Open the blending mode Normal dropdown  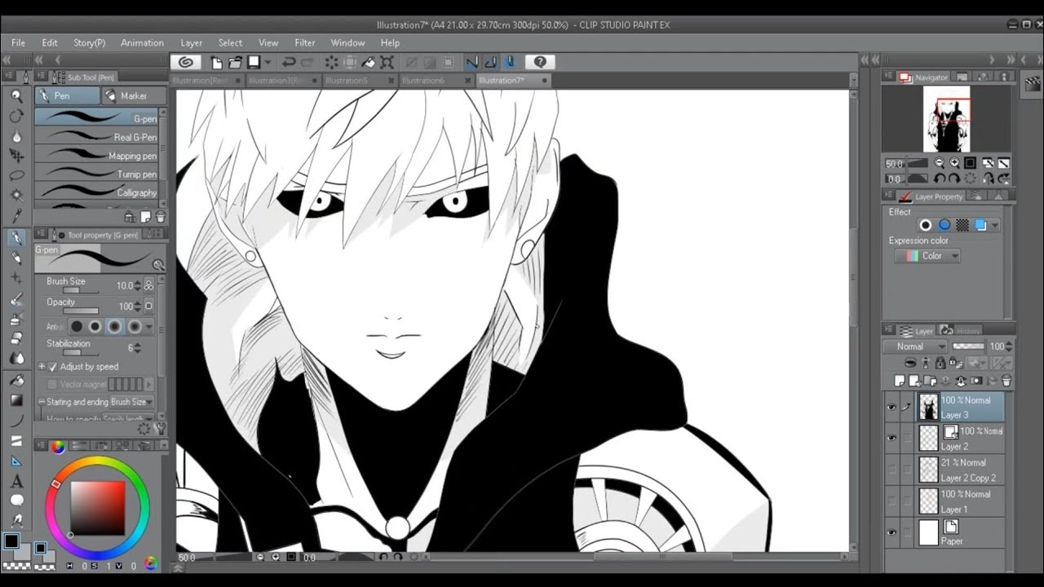click(x=914, y=346)
